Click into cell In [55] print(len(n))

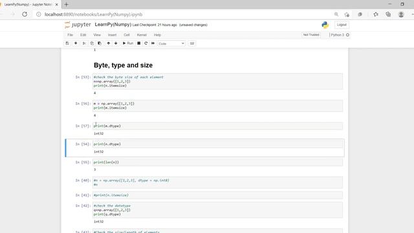coord(217,162)
